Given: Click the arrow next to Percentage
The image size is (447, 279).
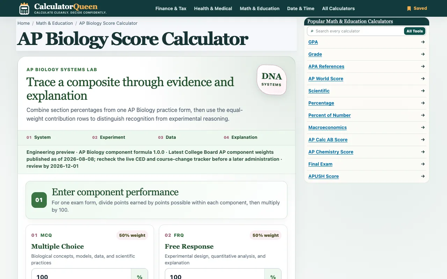Looking at the screenshot, I should (x=423, y=103).
